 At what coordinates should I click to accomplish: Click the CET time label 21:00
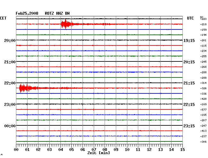10,62
